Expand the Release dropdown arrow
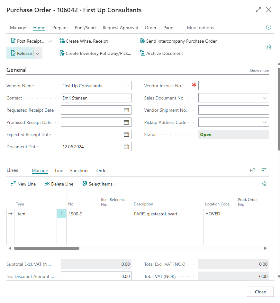The height and width of the screenshot is (303, 280). point(38,53)
